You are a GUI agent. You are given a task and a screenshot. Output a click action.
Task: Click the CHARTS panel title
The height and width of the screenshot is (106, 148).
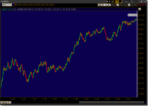pyautogui.click(x=5, y=1)
